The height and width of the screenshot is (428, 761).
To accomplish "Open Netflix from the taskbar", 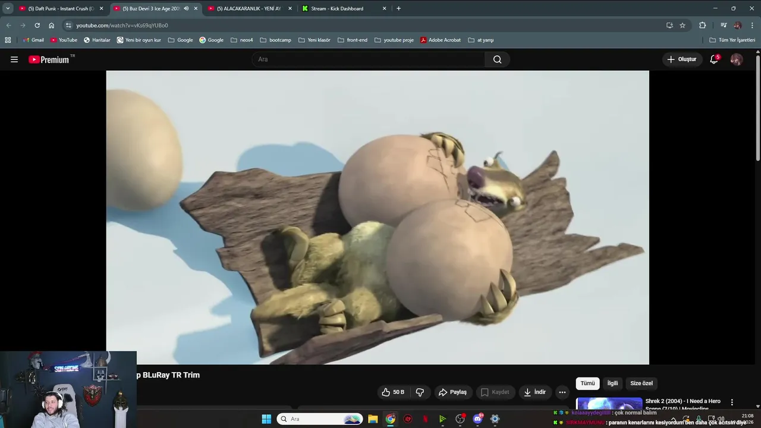I will click(x=425, y=419).
